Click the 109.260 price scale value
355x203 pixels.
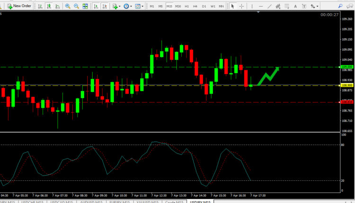[x=347, y=19]
